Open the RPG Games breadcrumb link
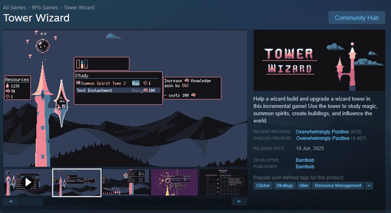The width and height of the screenshot is (391, 213). (x=45, y=7)
